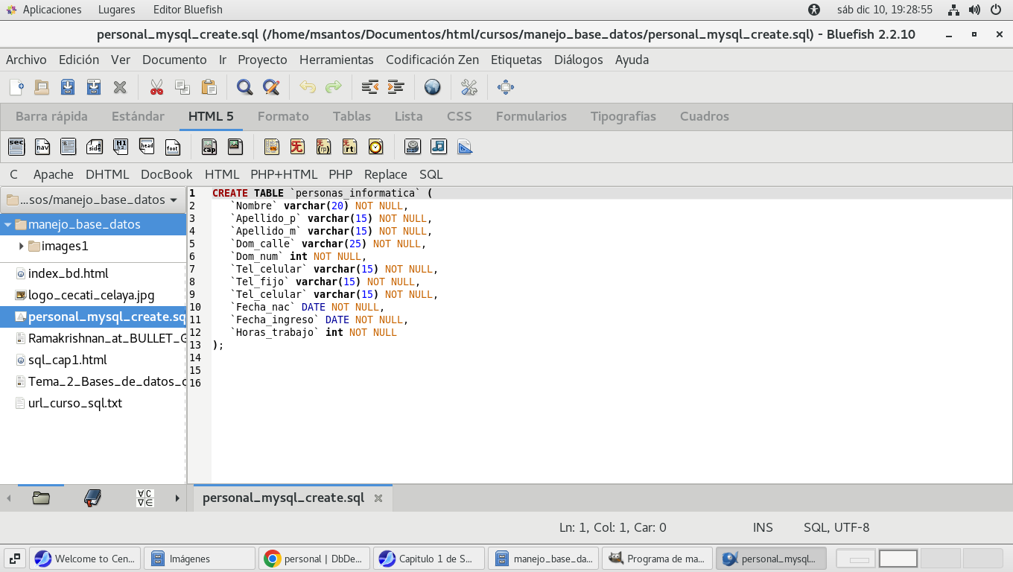Switch to Chrome 'personal | DbDe...' taskbar window
This screenshot has height=572, width=1013.
coord(314,559)
